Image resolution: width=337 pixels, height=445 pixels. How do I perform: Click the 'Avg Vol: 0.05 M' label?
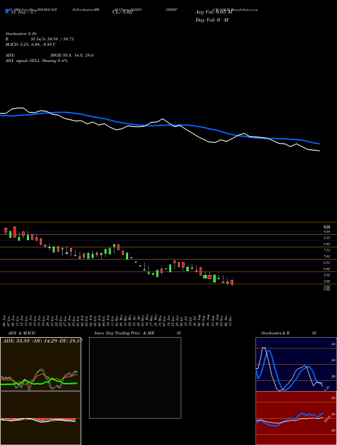click(x=214, y=12)
